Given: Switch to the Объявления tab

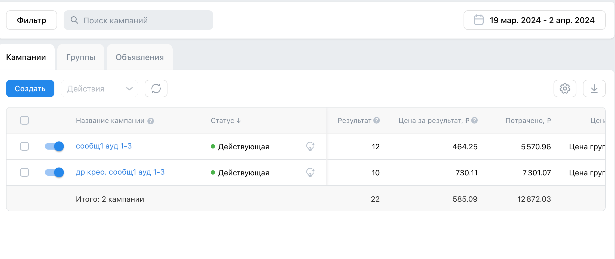Looking at the screenshot, I should (140, 57).
